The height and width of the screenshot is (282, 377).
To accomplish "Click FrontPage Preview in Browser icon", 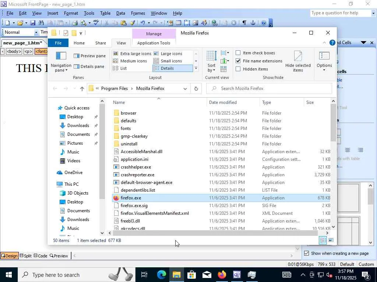I will click(84, 23).
